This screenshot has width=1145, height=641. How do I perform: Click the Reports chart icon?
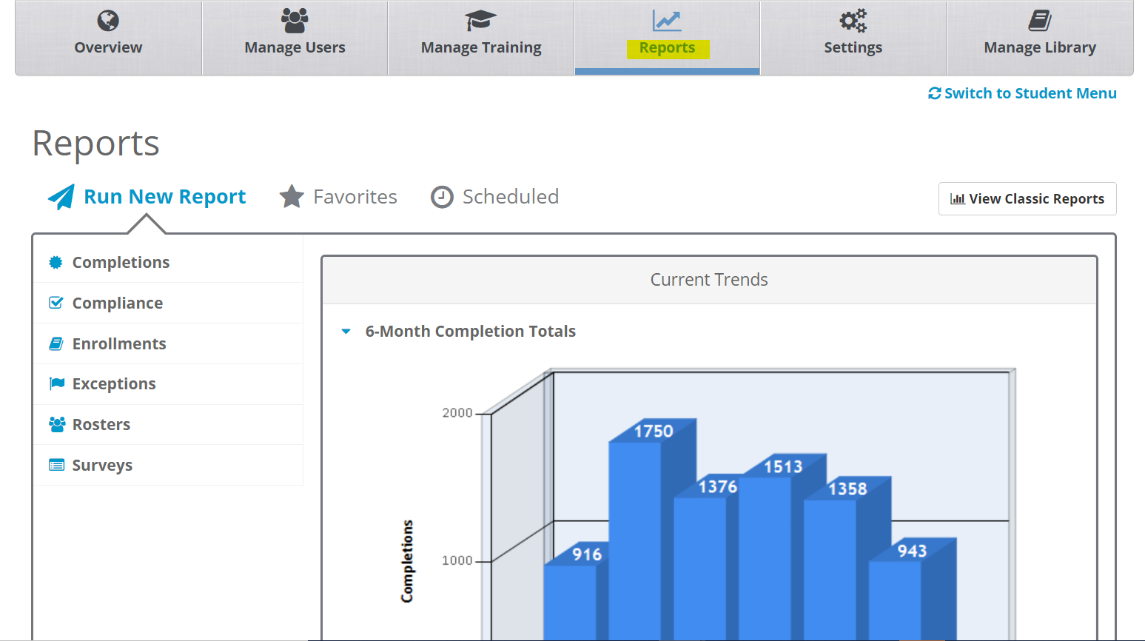[x=667, y=21]
